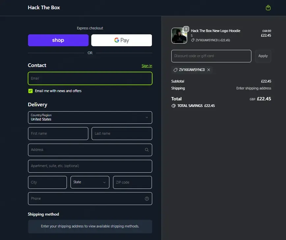This screenshot has width=286, height=240.
Task: Click the Sign in link
Action: pyautogui.click(x=147, y=66)
